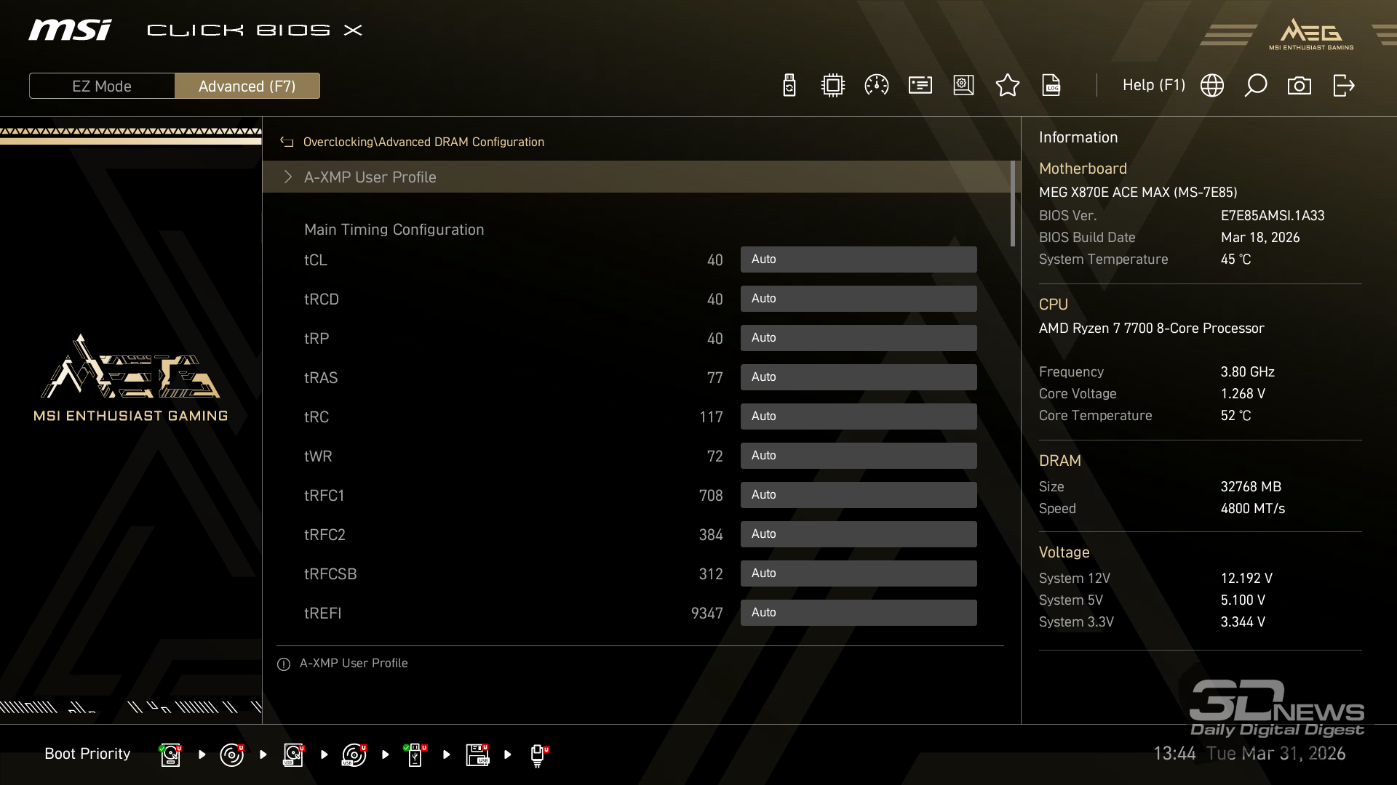
Task: Take a screenshot with camera icon
Action: click(1299, 86)
